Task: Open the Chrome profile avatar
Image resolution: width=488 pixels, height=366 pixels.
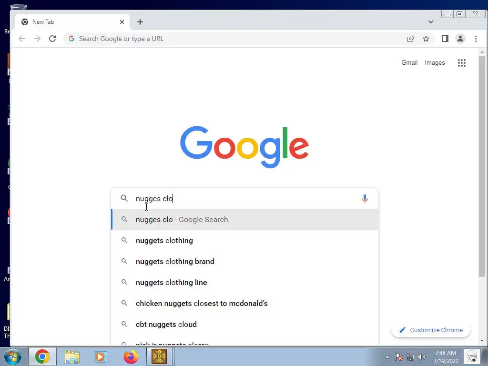Action: tap(460, 39)
